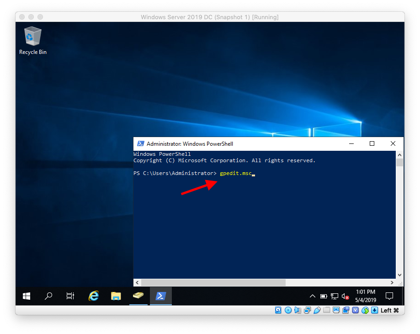Screen dimensions: 420x334
Task: Click the PowerShell vertical scrollbar thumb
Action: pos(399,163)
